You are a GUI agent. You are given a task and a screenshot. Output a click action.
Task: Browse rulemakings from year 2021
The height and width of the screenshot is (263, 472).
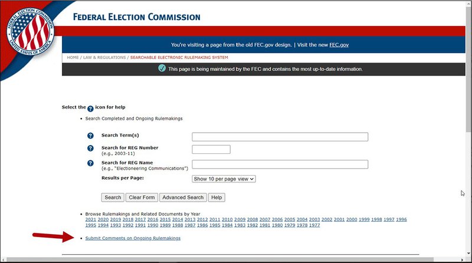coord(91,219)
